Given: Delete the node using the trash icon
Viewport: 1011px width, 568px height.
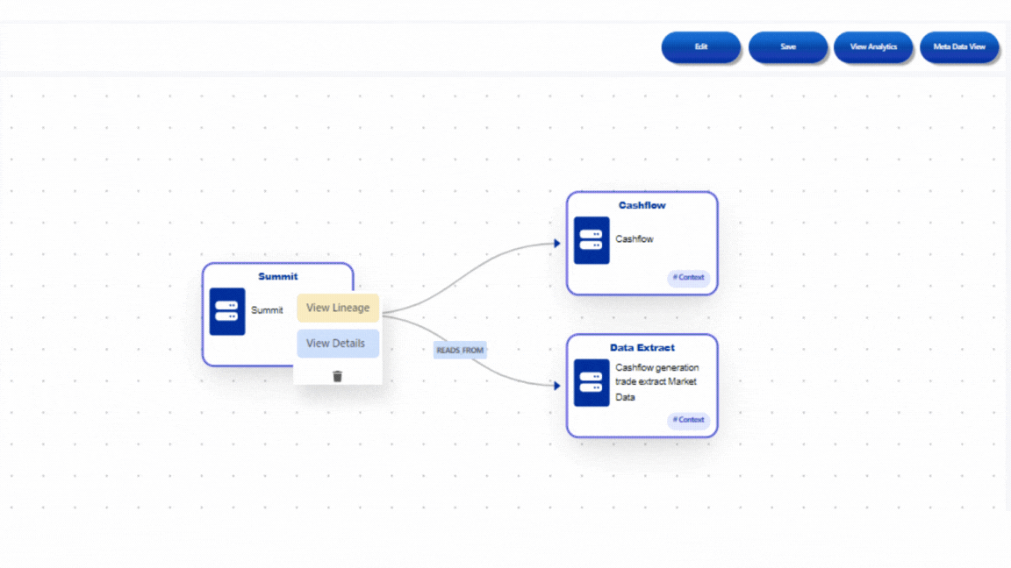Looking at the screenshot, I should point(338,376).
